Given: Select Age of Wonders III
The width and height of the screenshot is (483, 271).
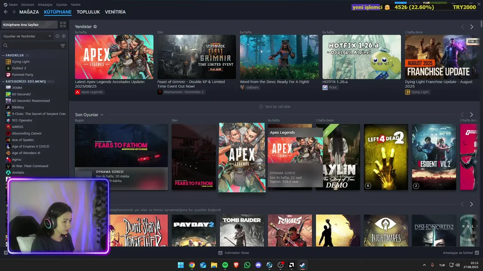Looking at the screenshot, I should tap(26, 153).
